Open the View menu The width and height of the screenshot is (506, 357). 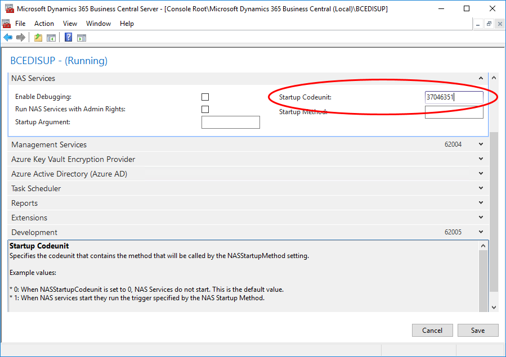click(x=70, y=24)
